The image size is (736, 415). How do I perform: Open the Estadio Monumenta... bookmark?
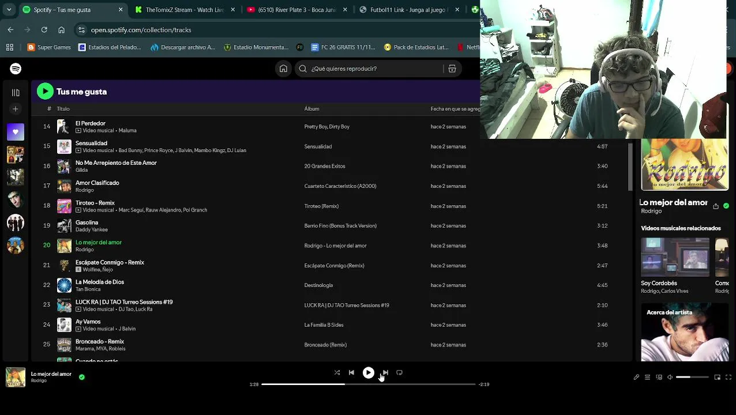click(x=256, y=47)
